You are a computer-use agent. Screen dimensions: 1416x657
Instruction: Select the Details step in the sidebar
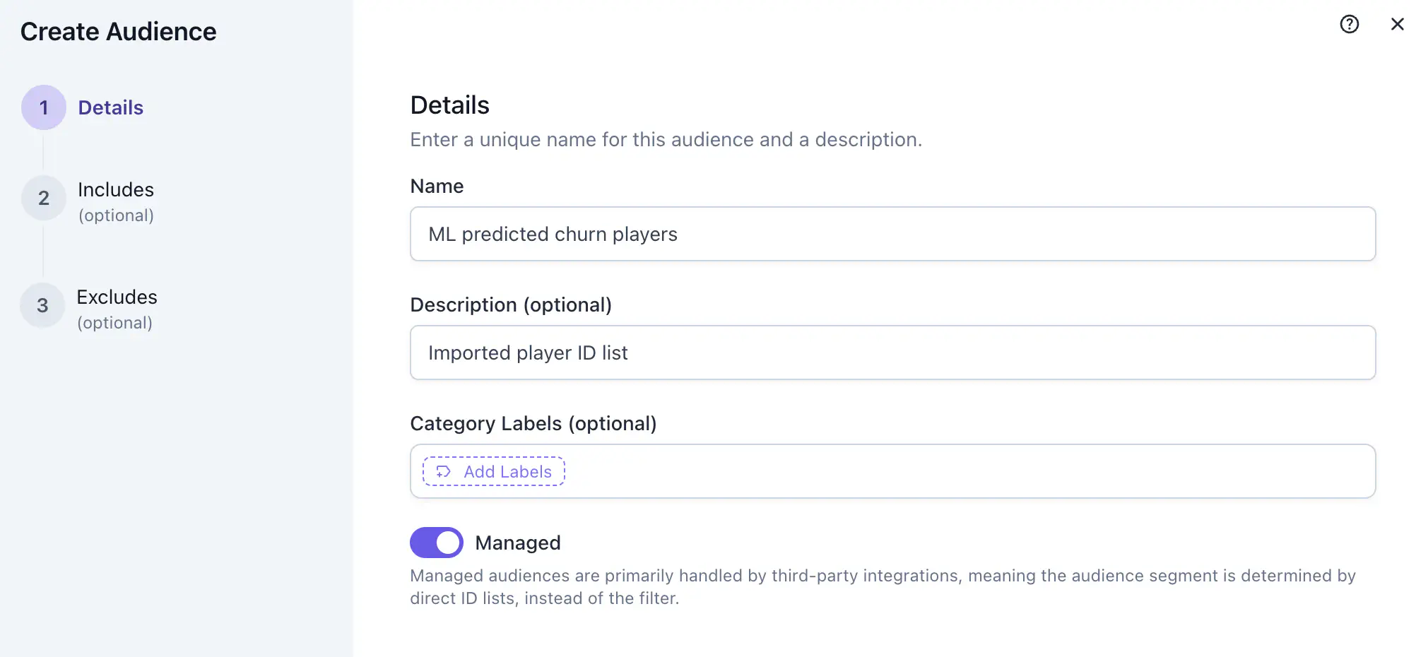110,107
